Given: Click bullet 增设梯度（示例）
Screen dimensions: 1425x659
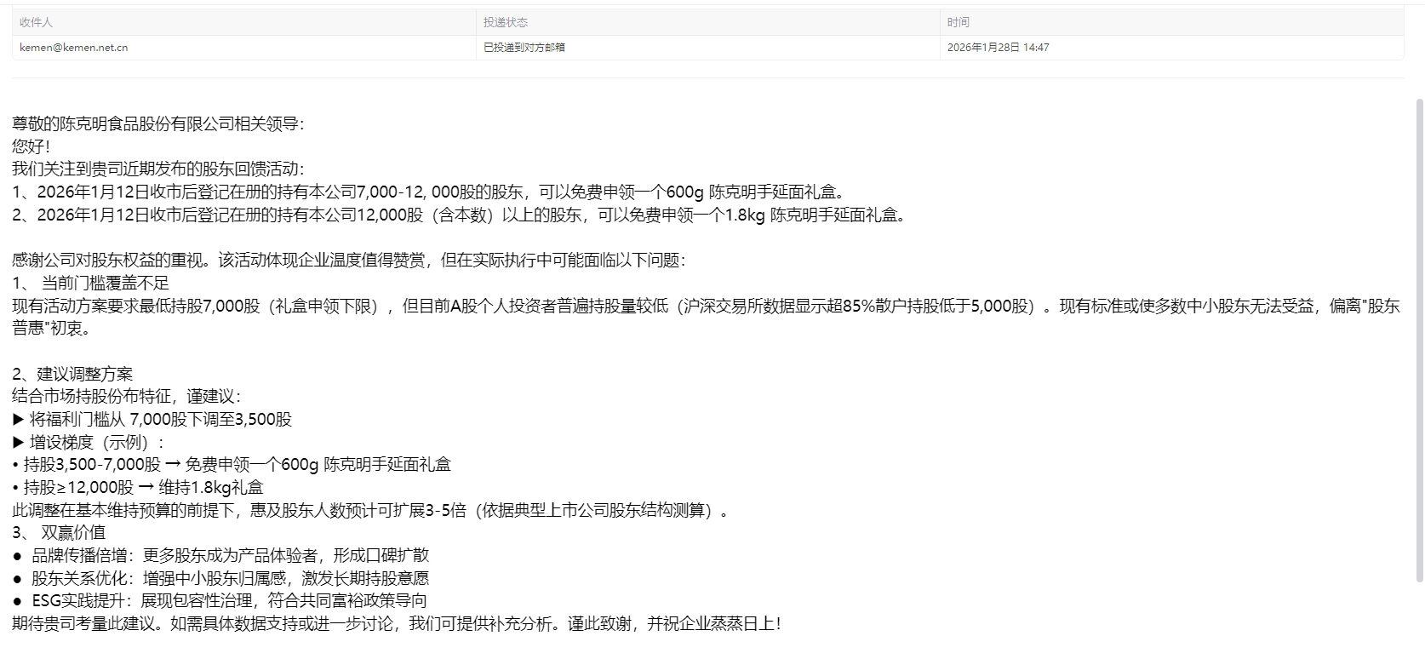Looking at the screenshot, I should pos(89,443).
